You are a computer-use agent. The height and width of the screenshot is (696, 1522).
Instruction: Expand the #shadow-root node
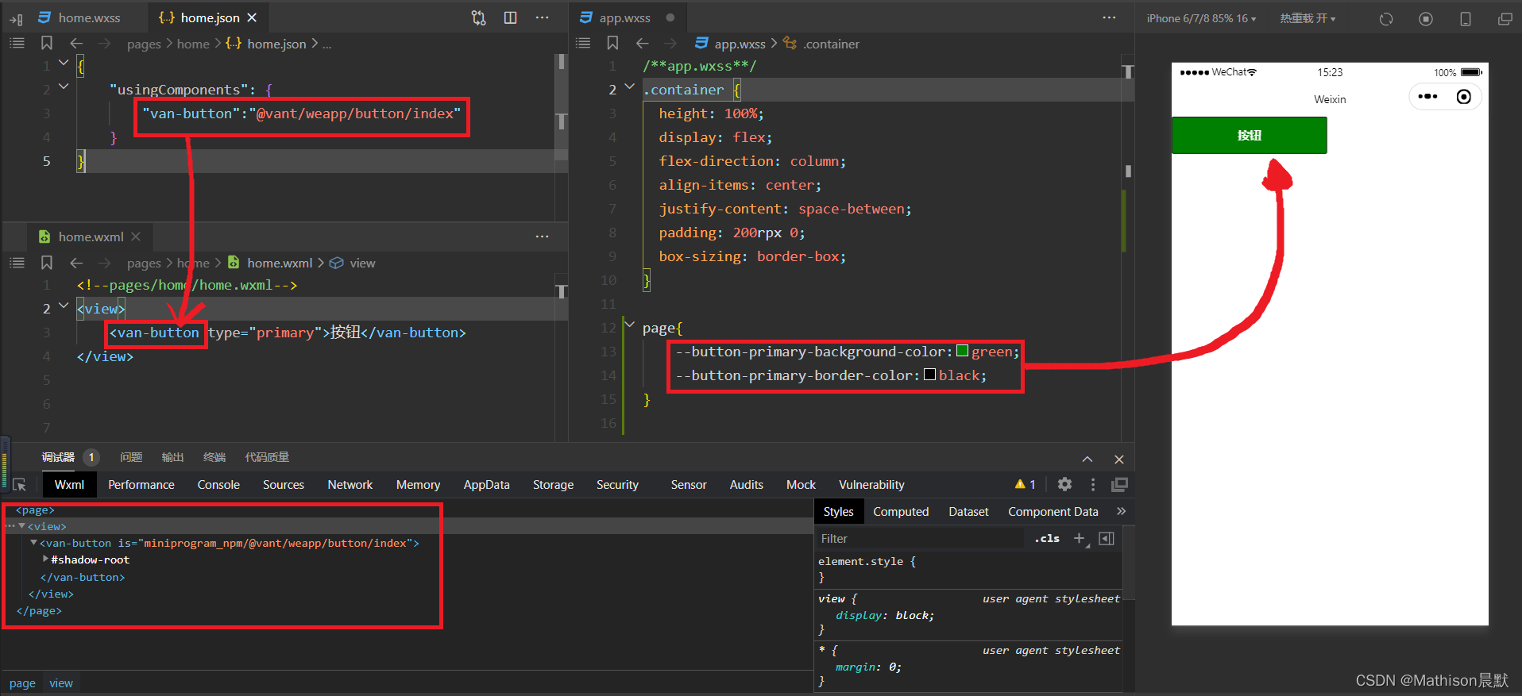[x=45, y=559]
